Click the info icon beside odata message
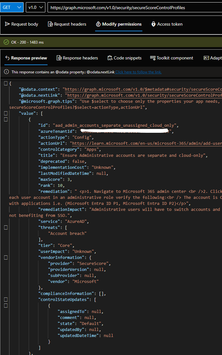222x355 pixels. click(x=7, y=72)
